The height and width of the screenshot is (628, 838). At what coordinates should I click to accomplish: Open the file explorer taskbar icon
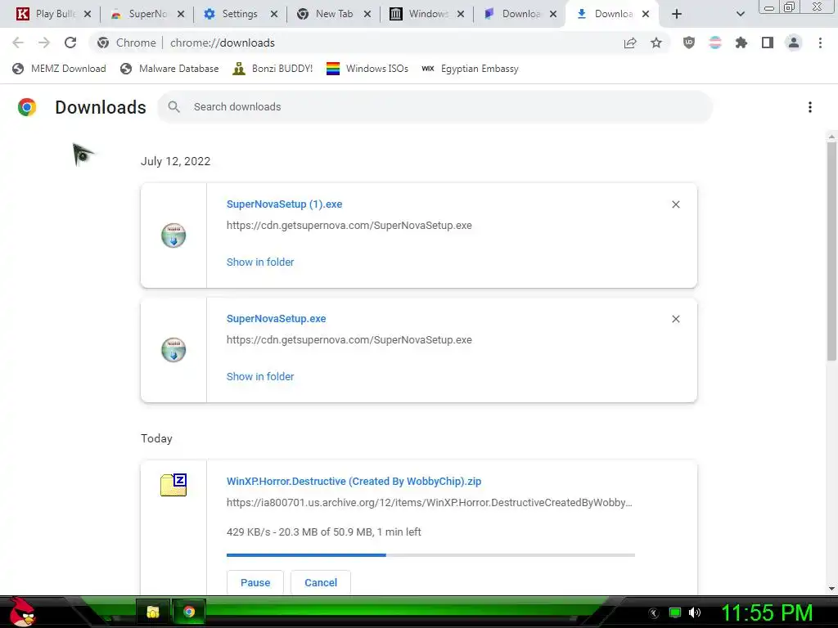(x=153, y=612)
